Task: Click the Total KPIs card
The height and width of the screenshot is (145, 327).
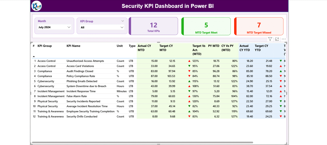Action: (154, 27)
